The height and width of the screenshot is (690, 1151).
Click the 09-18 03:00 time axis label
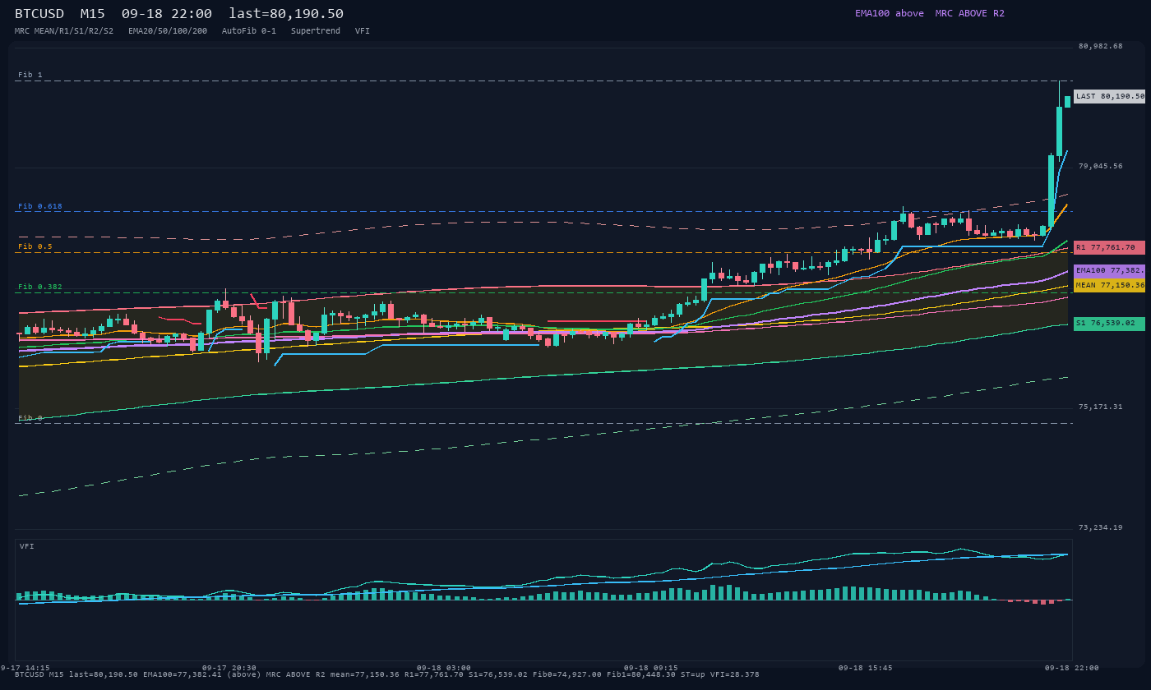[444, 668]
